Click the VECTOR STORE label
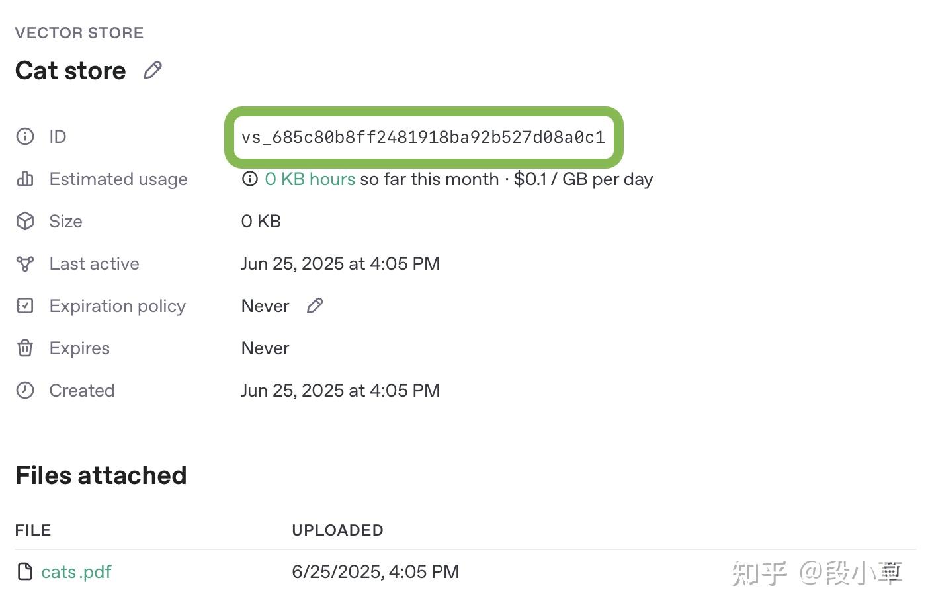Image resolution: width=926 pixels, height=611 pixels. [79, 32]
